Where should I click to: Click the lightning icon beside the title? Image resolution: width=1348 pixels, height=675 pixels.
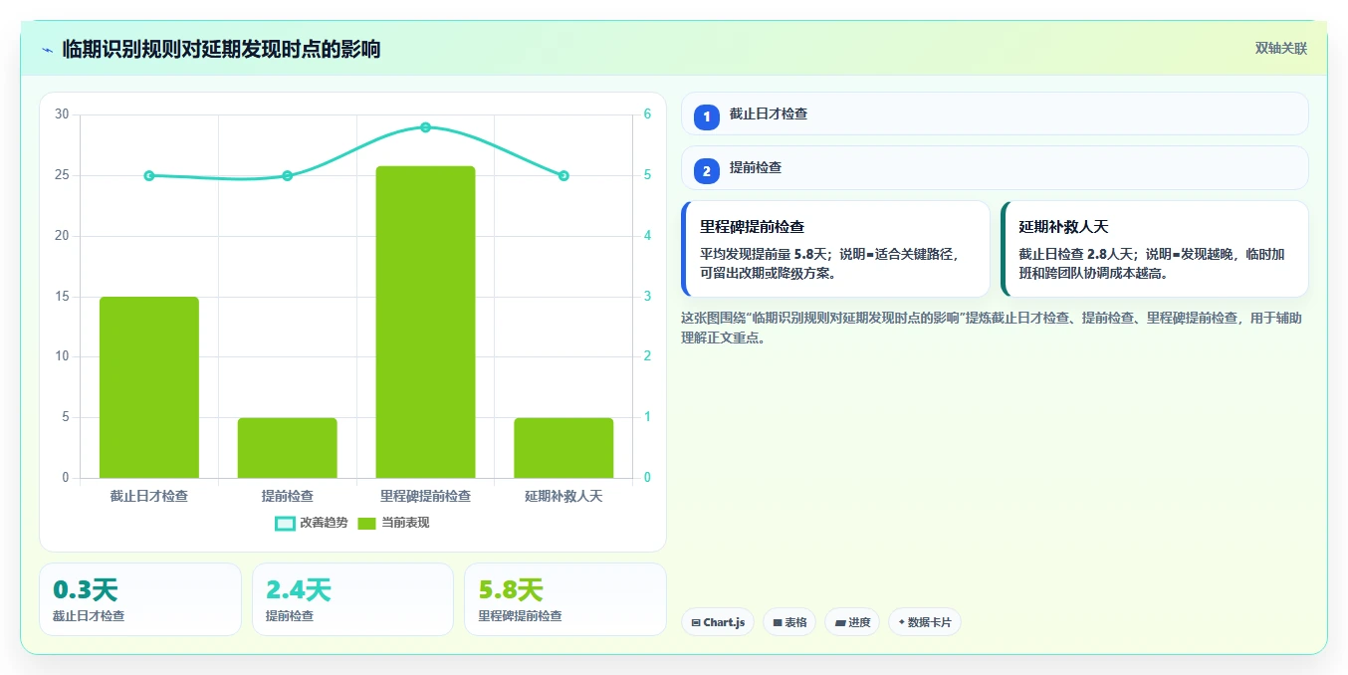(47, 49)
